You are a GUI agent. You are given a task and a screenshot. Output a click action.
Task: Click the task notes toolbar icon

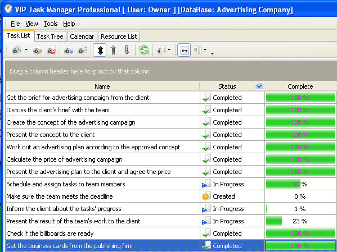click(x=161, y=51)
